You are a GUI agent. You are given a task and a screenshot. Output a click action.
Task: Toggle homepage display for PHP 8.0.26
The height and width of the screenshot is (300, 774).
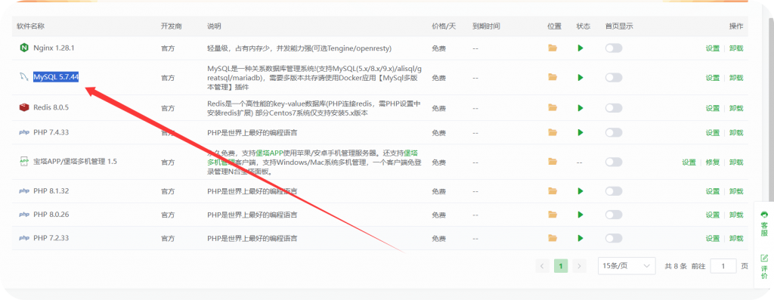(614, 215)
